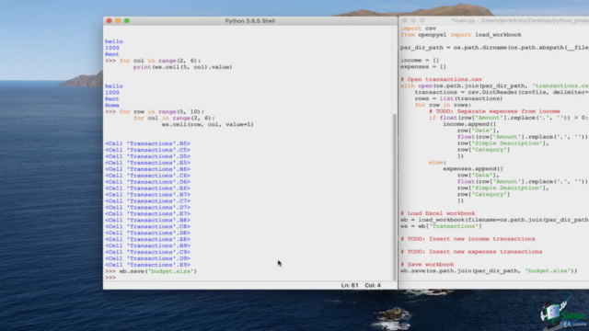Click the '# Open transactions.csv' comment in main.py
The height and width of the screenshot is (331, 589).
tap(442, 79)
